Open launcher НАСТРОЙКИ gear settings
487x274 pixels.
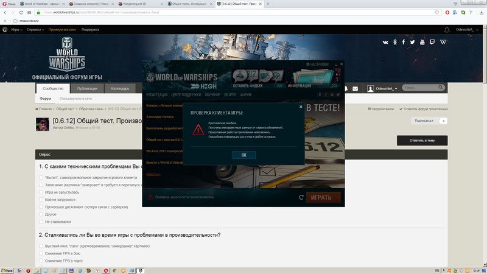[317, 65]
